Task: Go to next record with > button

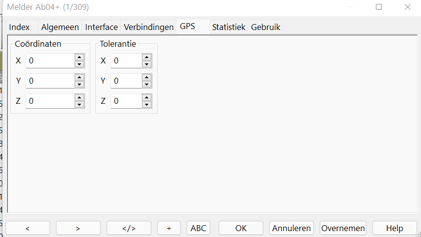Action: click(x=78, y=228)
